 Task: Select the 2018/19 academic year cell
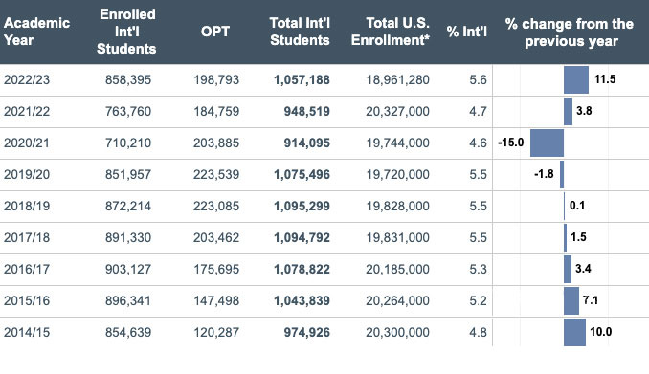[x=27, y=206]
